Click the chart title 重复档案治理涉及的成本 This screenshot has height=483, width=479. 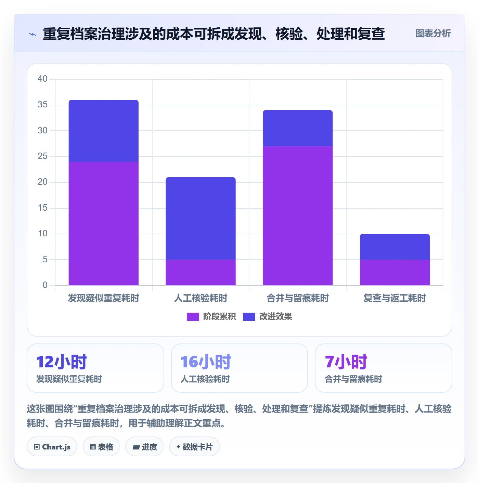click(214, 34)
